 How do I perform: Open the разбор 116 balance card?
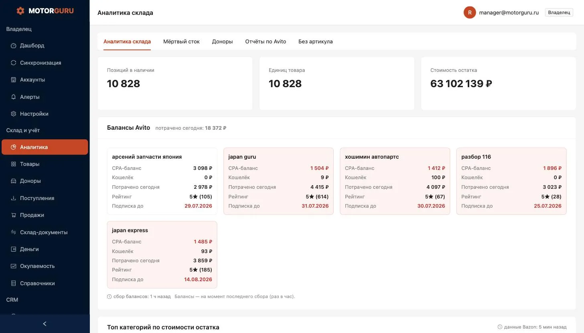click(x=511, y=181)
